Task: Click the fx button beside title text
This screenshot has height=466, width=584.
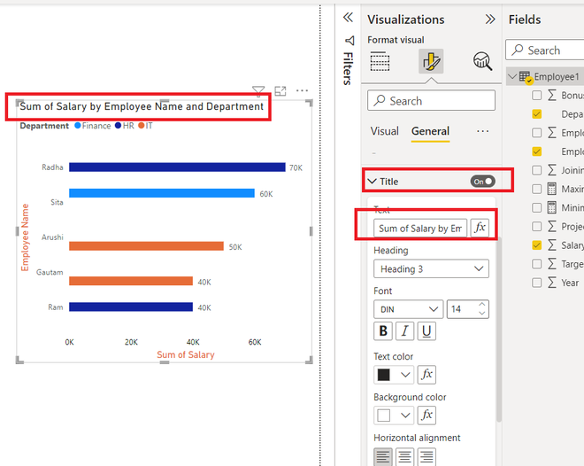Action: point(480,228)
